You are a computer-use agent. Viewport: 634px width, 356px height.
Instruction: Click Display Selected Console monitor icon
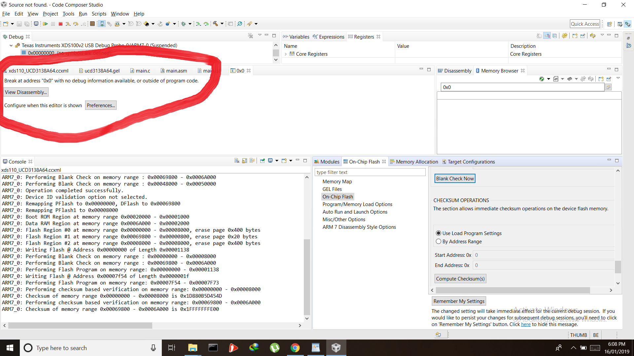point(270,161)
